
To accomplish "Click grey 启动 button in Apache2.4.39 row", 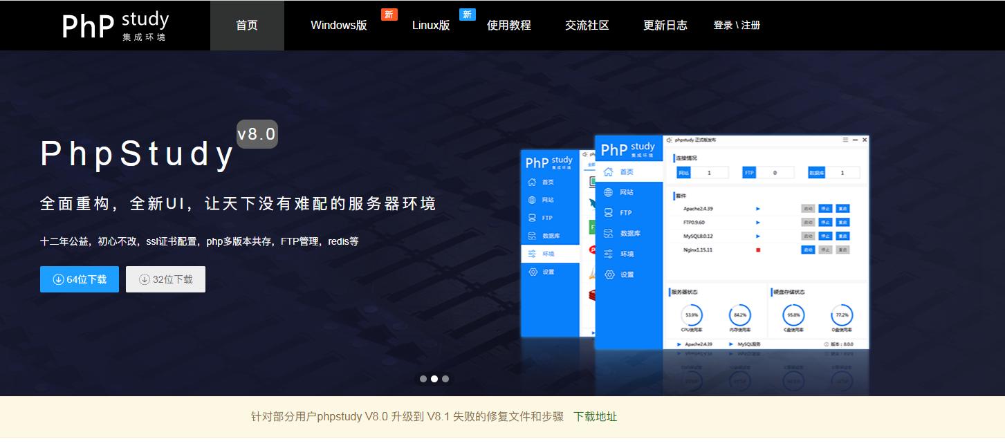I will (x=808, y=208).
